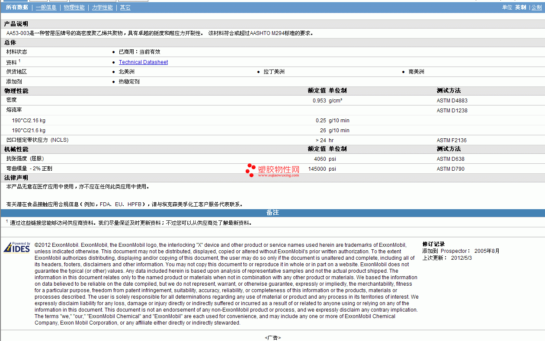Click the 抗张强度 (屈服) row label
Image resolution: width=545 pixels, height=341 pixels.
[x=25, y=159]
